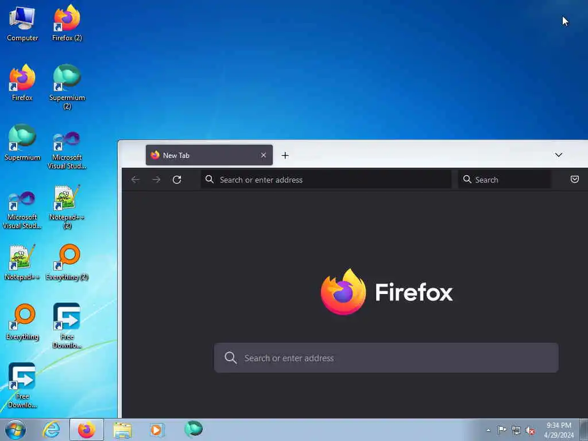The width and height of the screenshot is (588, 441).
Task: Select the Everything (2) desktop shortcut
Action: coord(67,262)
